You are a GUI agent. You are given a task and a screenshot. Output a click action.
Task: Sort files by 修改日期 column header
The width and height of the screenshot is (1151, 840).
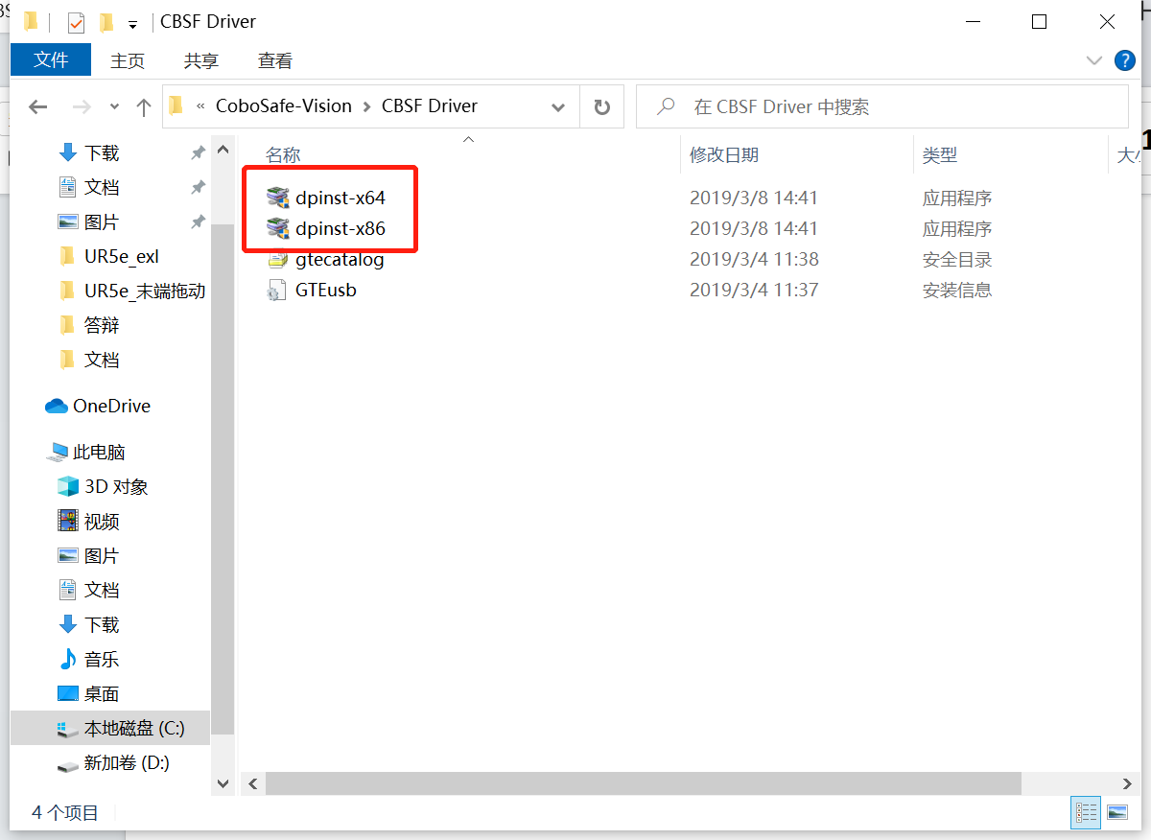tap(724, 154)
